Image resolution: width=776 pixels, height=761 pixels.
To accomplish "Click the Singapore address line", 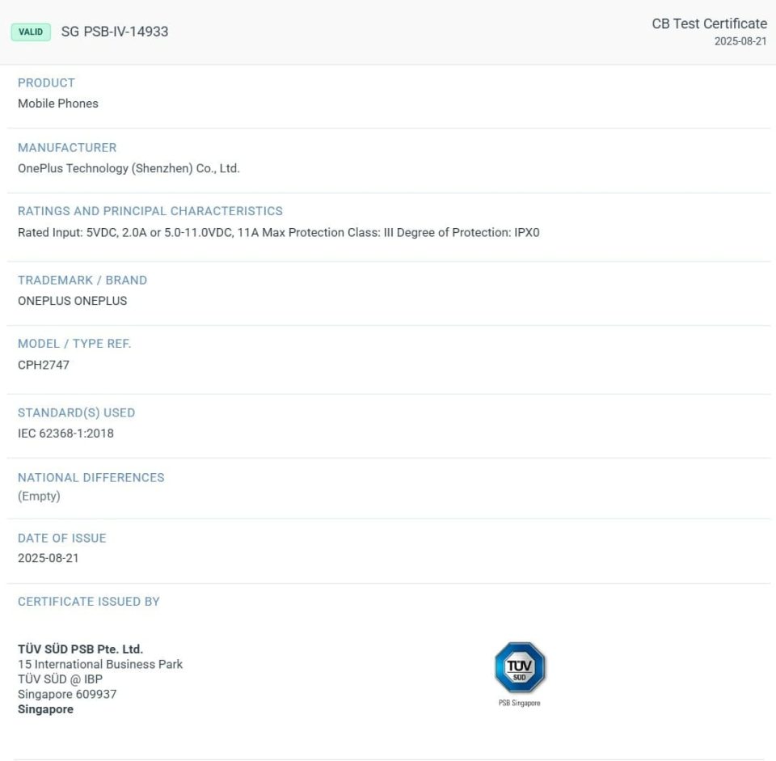I will 45,709.
